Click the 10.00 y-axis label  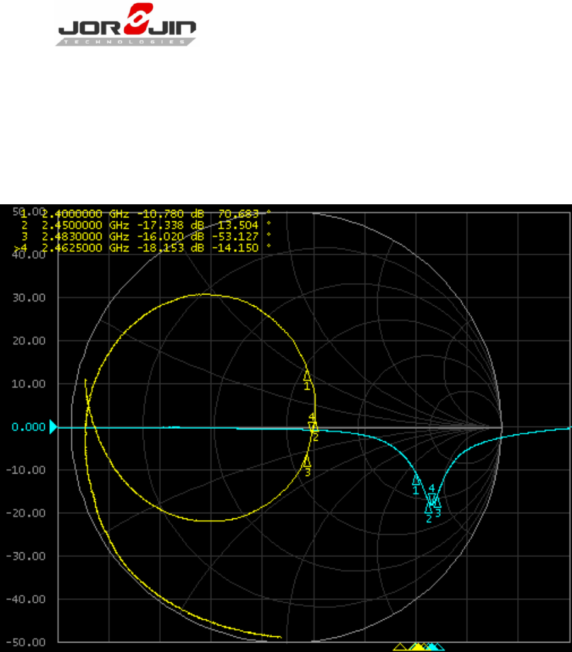click(x=29, y=384)
